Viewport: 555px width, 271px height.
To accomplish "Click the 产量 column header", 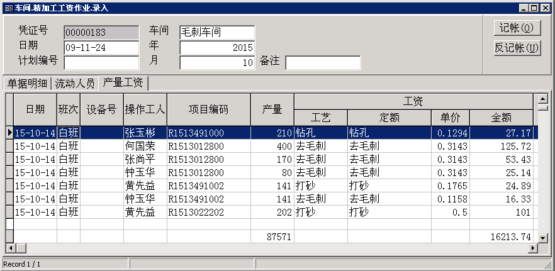I will [272, 109].
